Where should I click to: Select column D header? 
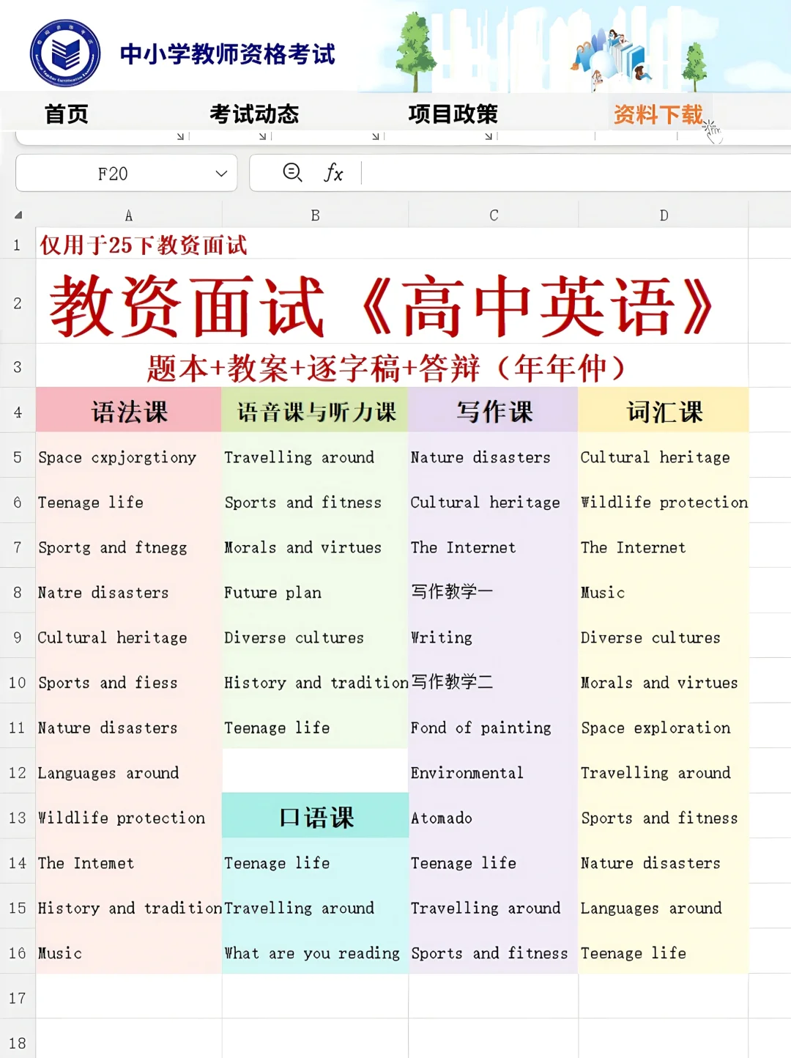[663, 215]
